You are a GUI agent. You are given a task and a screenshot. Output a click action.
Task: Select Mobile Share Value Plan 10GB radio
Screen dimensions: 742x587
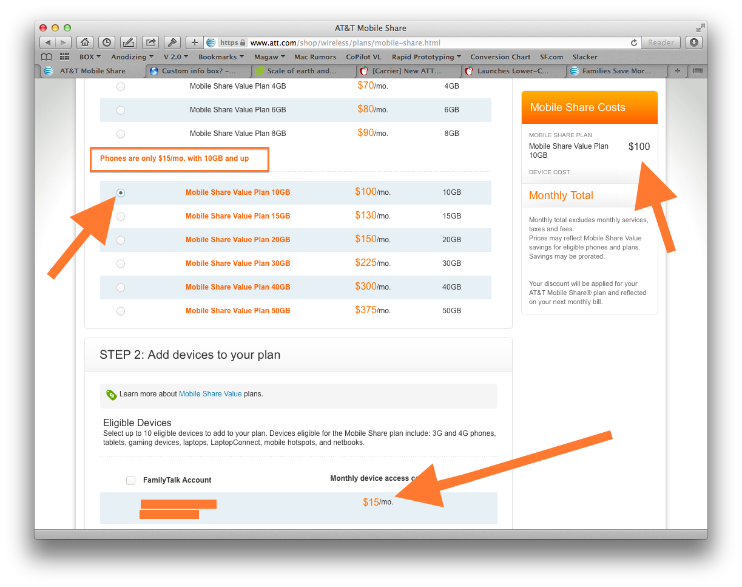tap(121, 192)
